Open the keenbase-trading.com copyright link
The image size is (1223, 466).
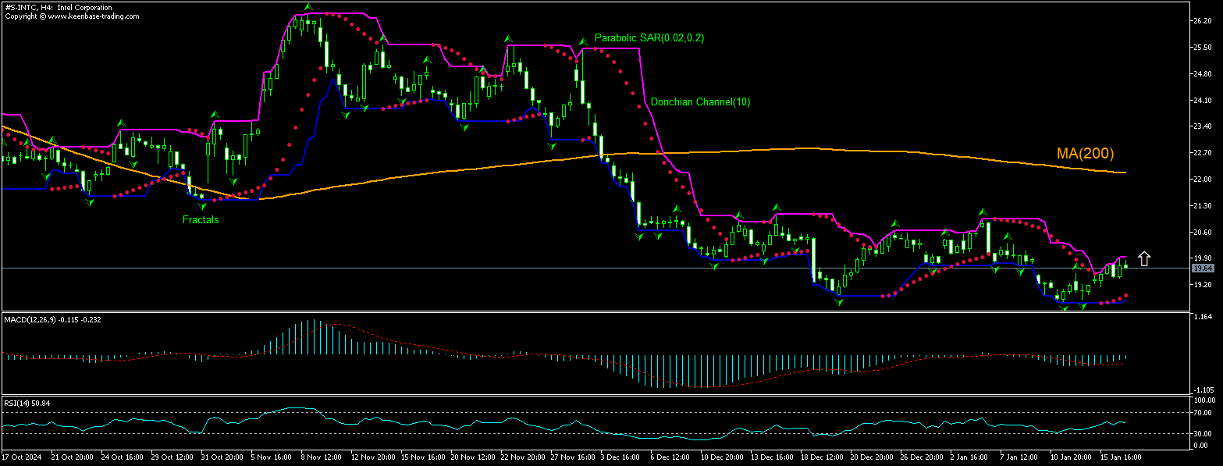(x=72, y=16)
